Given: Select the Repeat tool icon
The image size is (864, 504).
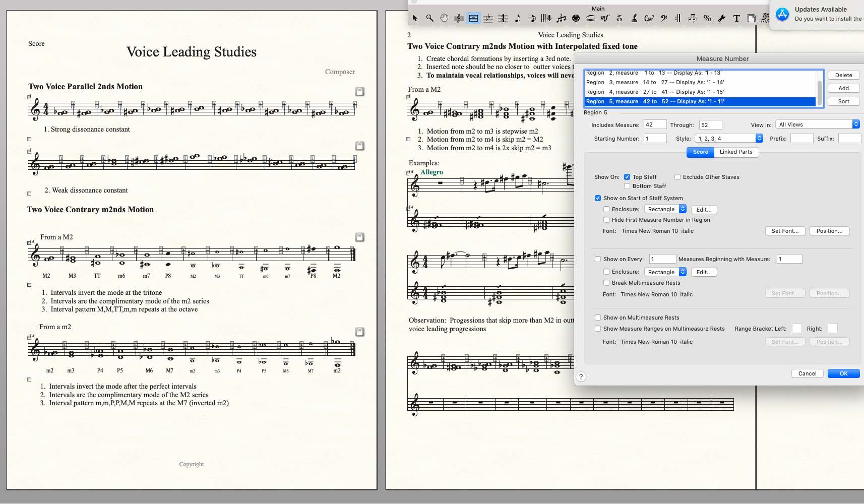Looking at the screenshot, I should tap(678, 18).
